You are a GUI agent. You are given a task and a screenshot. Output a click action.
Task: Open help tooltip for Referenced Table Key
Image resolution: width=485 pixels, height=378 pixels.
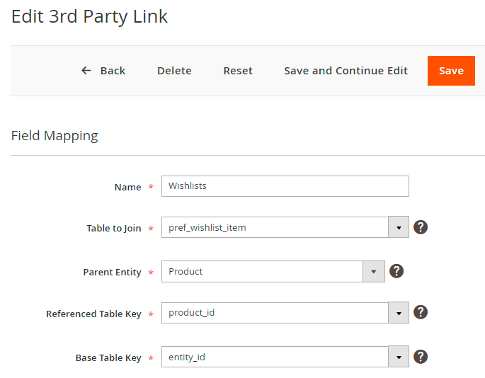(421, 312)
